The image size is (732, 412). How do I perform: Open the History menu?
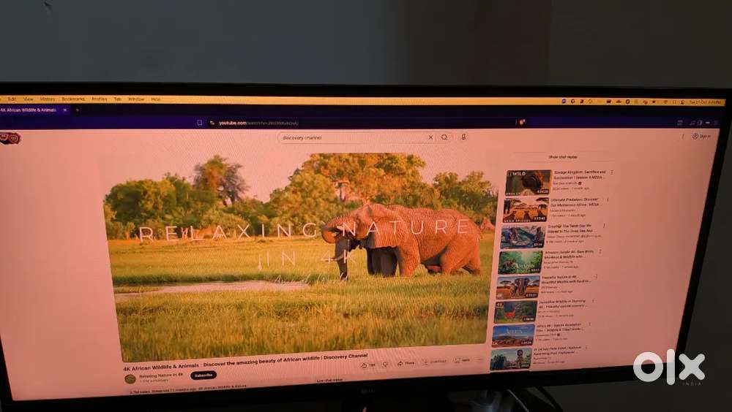coord(48,99)
